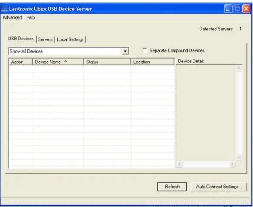Switch to the USB Devices tab

pos(21,39)
